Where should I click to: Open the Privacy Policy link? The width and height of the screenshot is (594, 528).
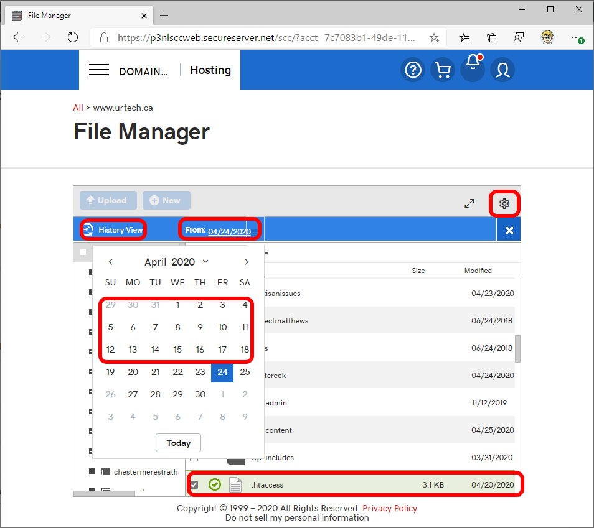pyautogui.click(x=390, y=508)
